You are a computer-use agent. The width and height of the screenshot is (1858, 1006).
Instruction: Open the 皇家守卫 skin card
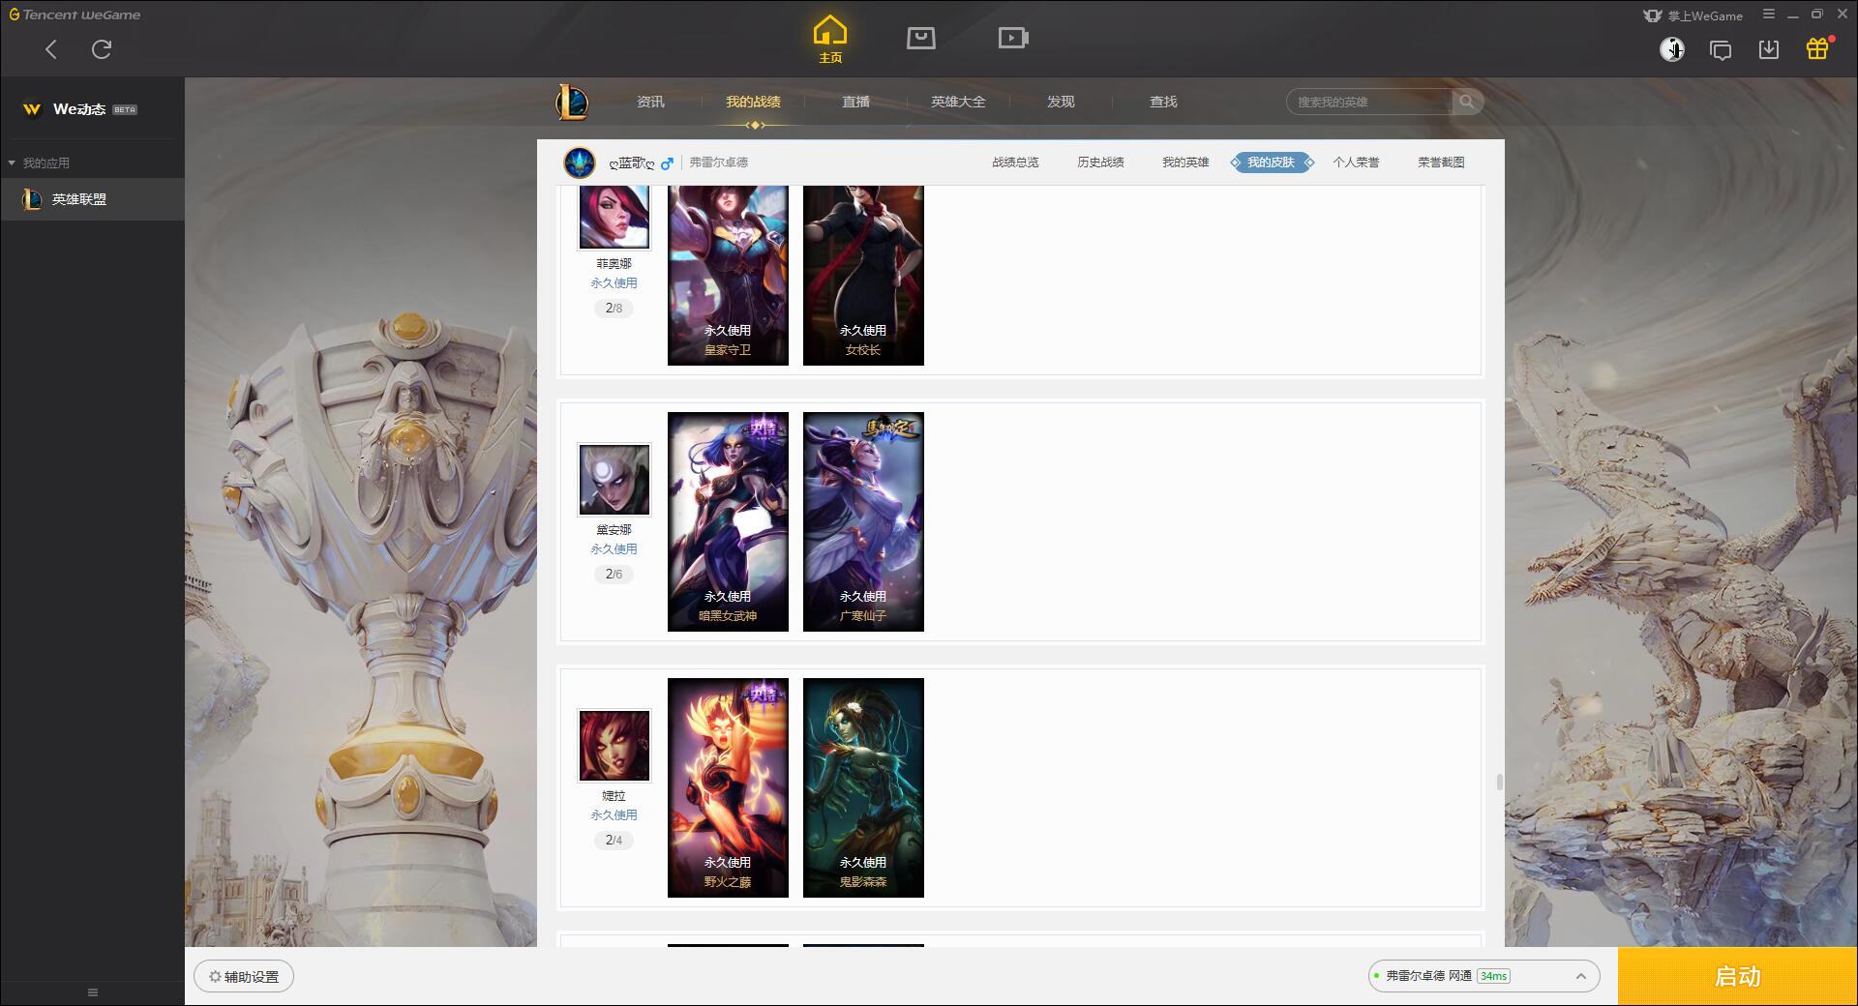coord(728,276)
